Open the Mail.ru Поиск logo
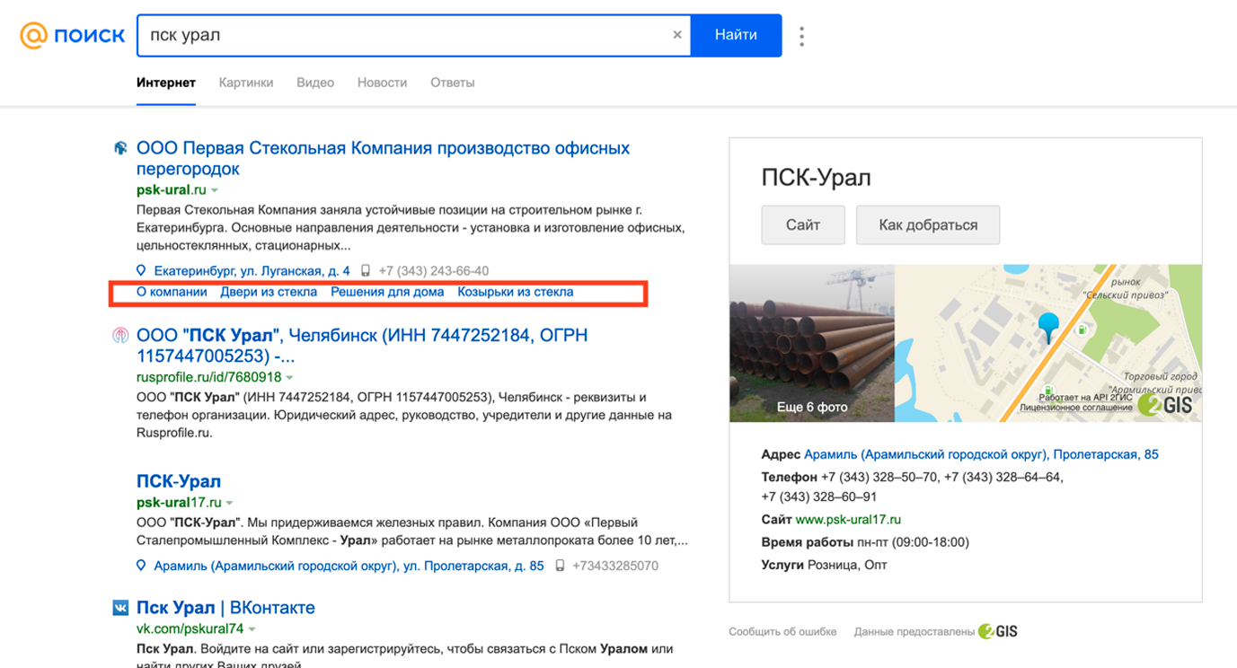This screenshot has width=1237, height=668. pos(73,36)
